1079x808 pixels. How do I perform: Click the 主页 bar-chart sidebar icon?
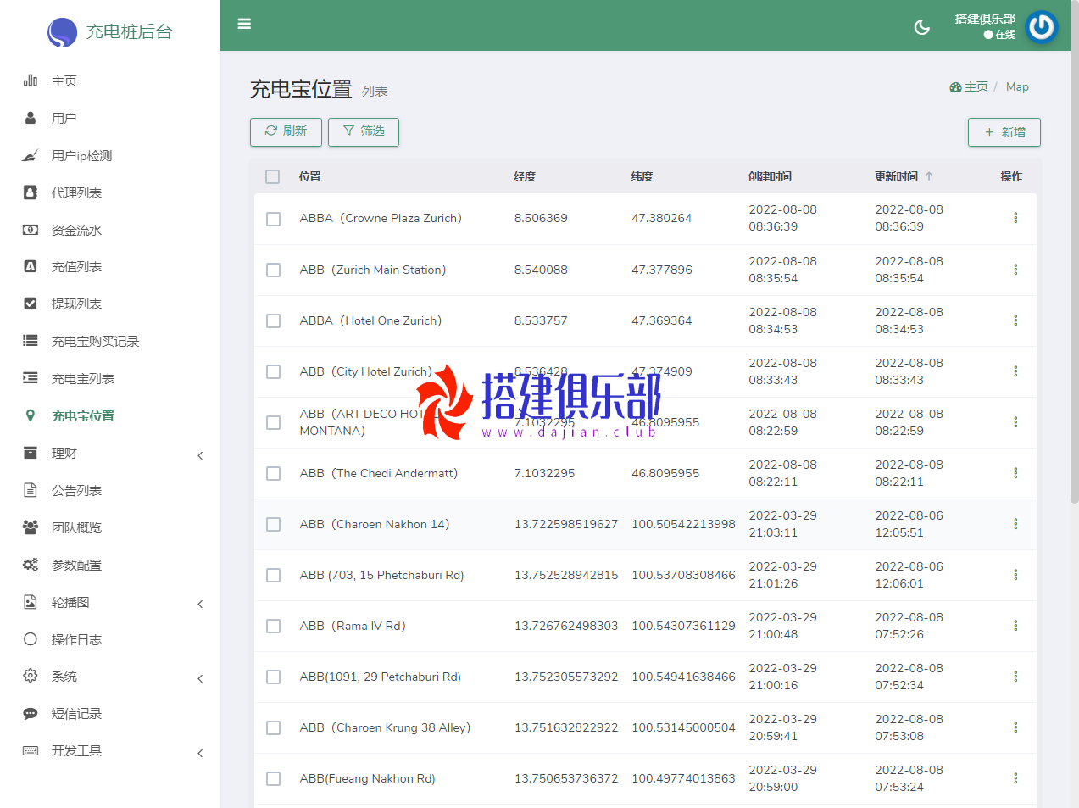31,81
